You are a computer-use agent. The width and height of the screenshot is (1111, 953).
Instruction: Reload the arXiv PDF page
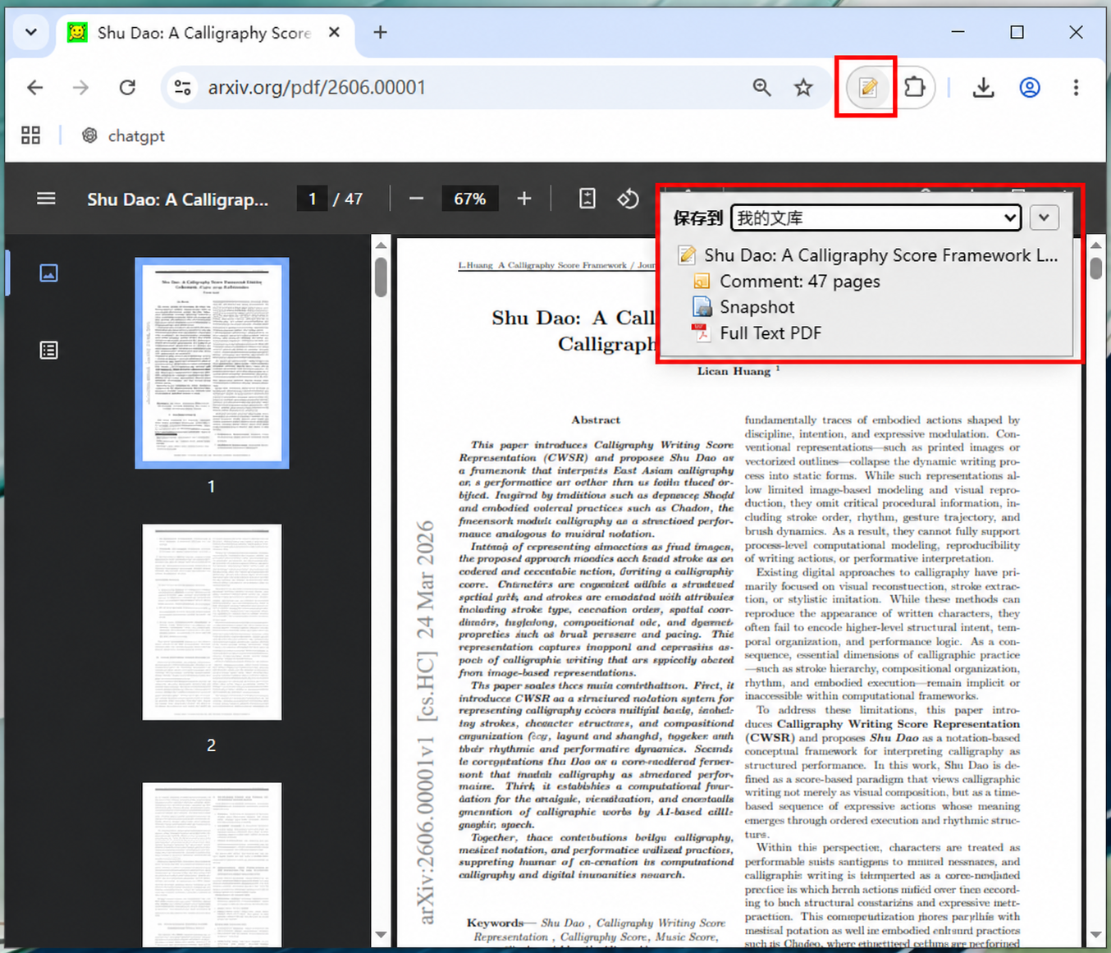127,87
